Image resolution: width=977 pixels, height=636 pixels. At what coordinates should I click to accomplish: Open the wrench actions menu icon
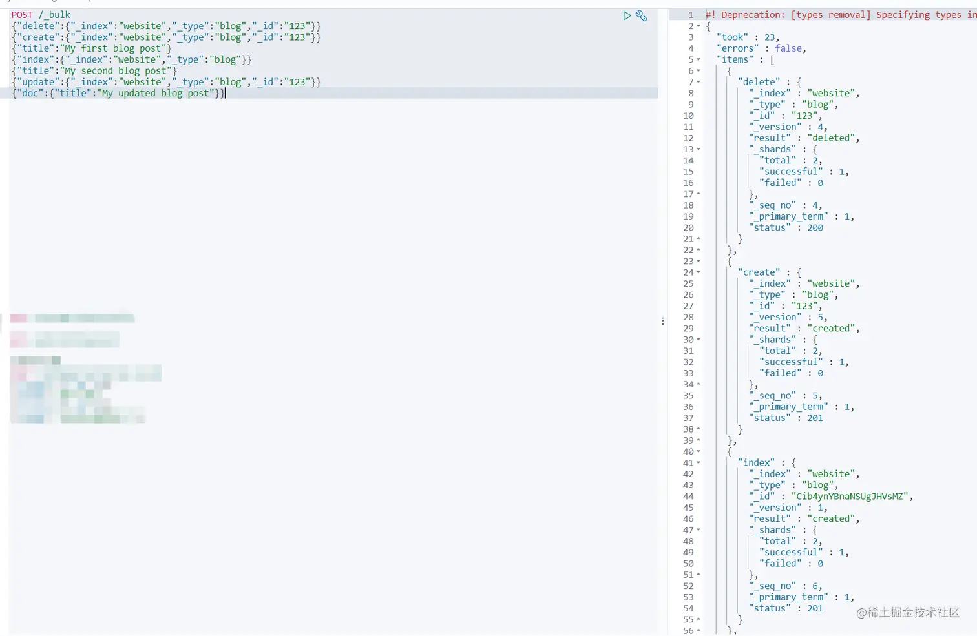click(x=641, y=15)
